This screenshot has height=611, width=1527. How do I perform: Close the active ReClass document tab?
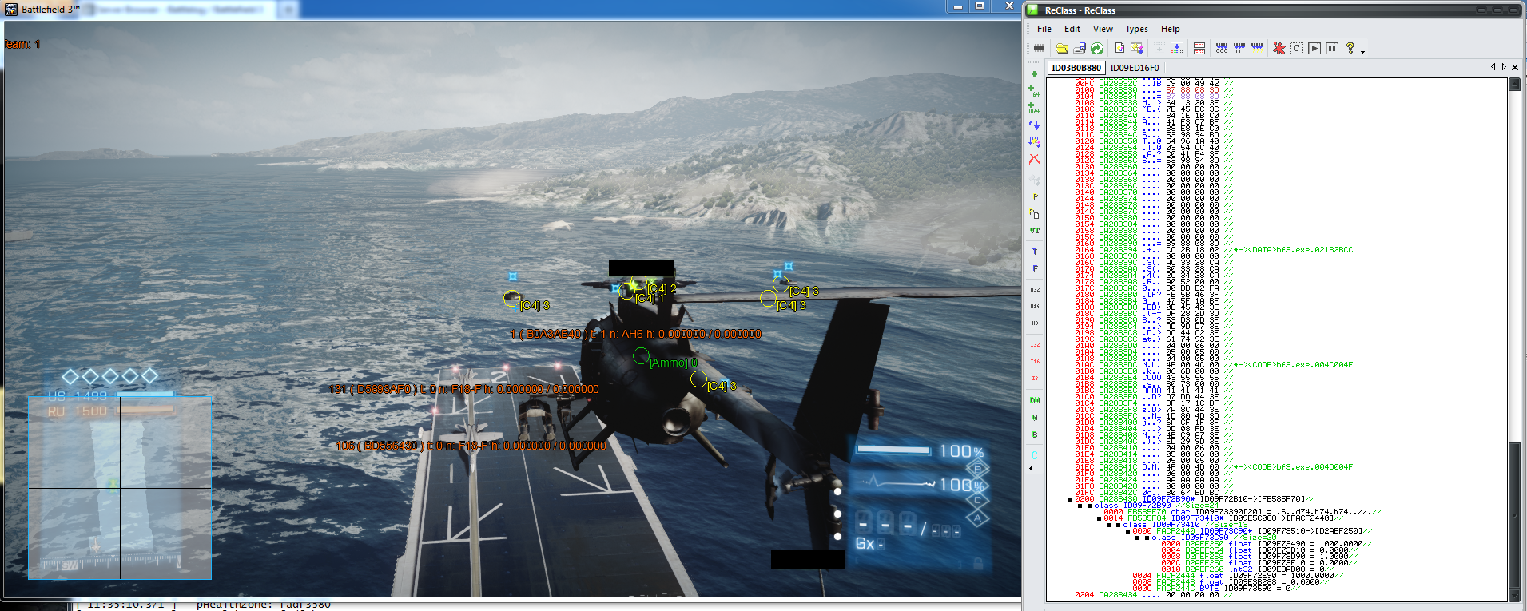click(1514, 68)
